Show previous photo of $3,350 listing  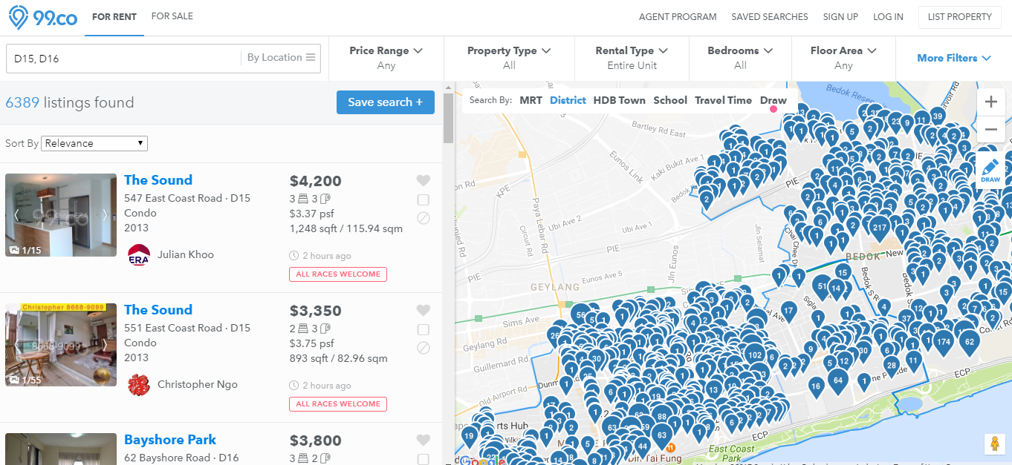17,345
